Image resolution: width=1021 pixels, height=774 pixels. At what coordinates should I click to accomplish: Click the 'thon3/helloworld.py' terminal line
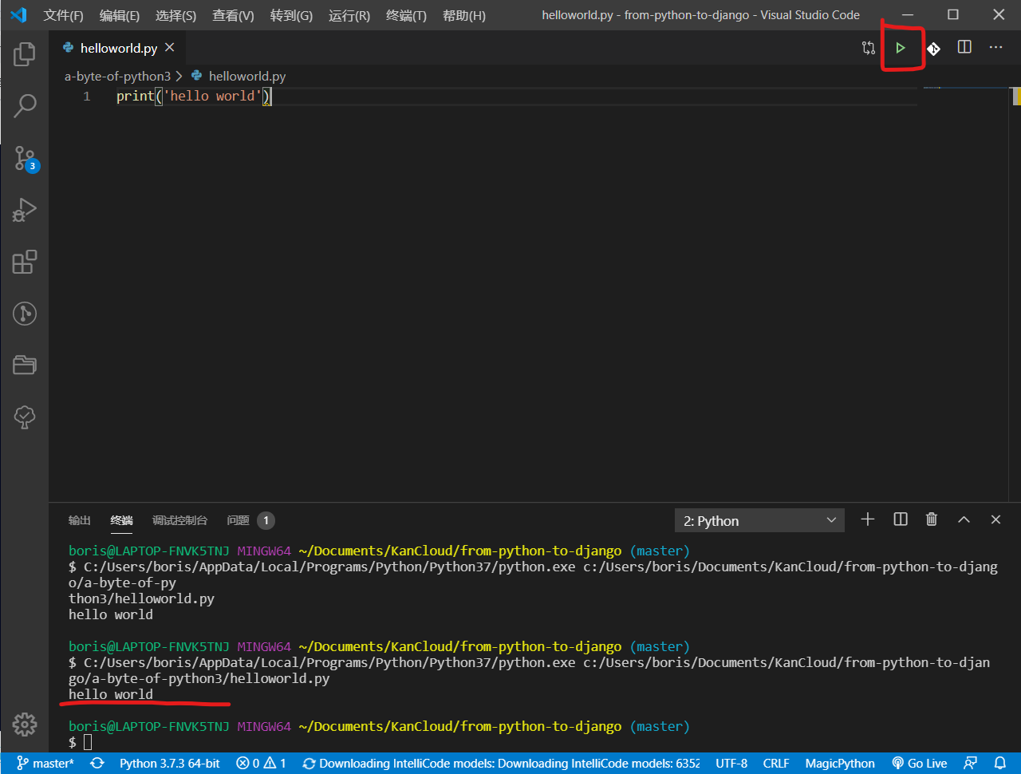pos(141,598)
